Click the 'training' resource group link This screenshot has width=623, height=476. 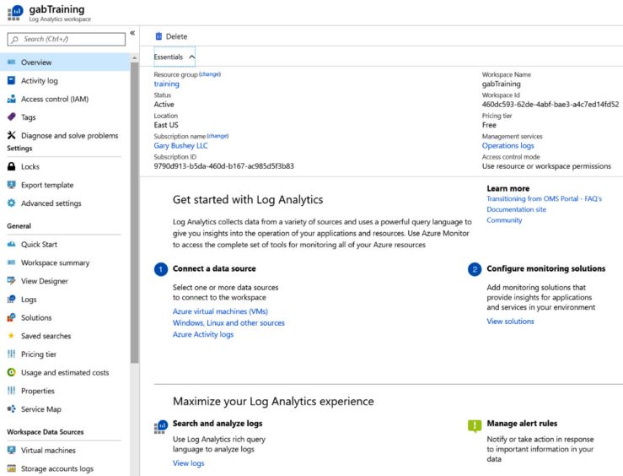[x=166, y=84]
